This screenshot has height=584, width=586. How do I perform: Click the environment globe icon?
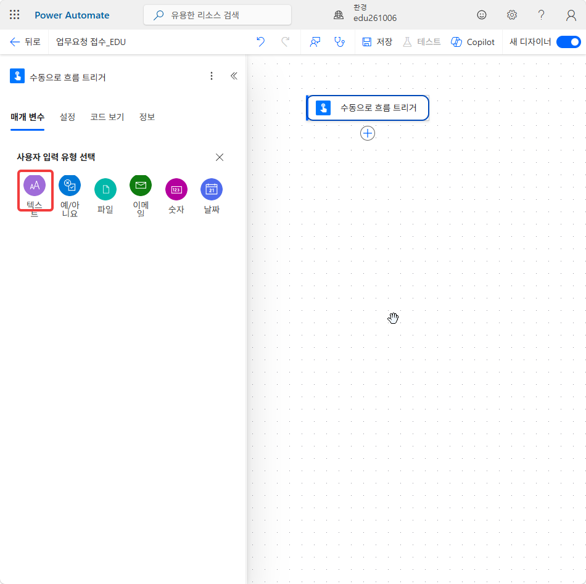point(339,15)
